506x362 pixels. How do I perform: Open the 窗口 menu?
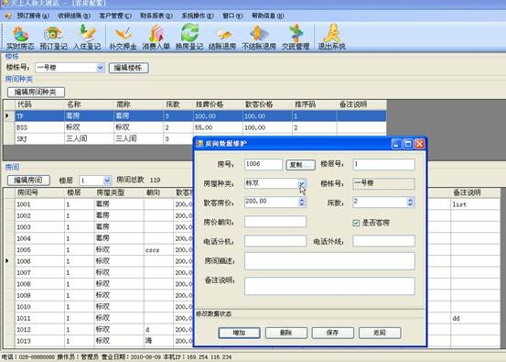point(232,16)
